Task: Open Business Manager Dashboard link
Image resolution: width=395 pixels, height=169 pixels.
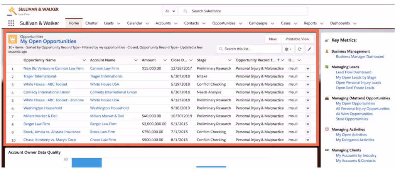Action: pos(360,57)
